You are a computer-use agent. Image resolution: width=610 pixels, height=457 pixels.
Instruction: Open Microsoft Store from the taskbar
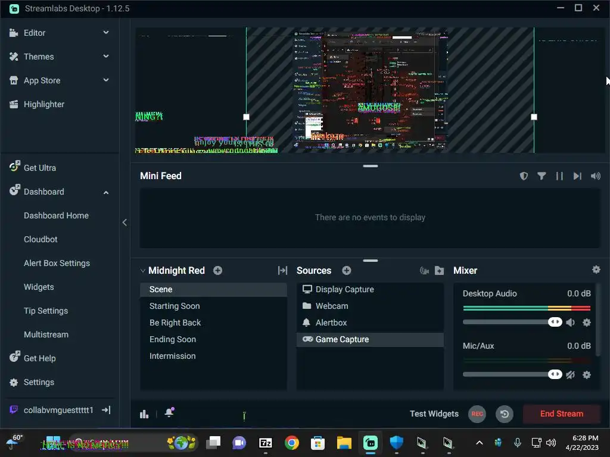(318, 443)
